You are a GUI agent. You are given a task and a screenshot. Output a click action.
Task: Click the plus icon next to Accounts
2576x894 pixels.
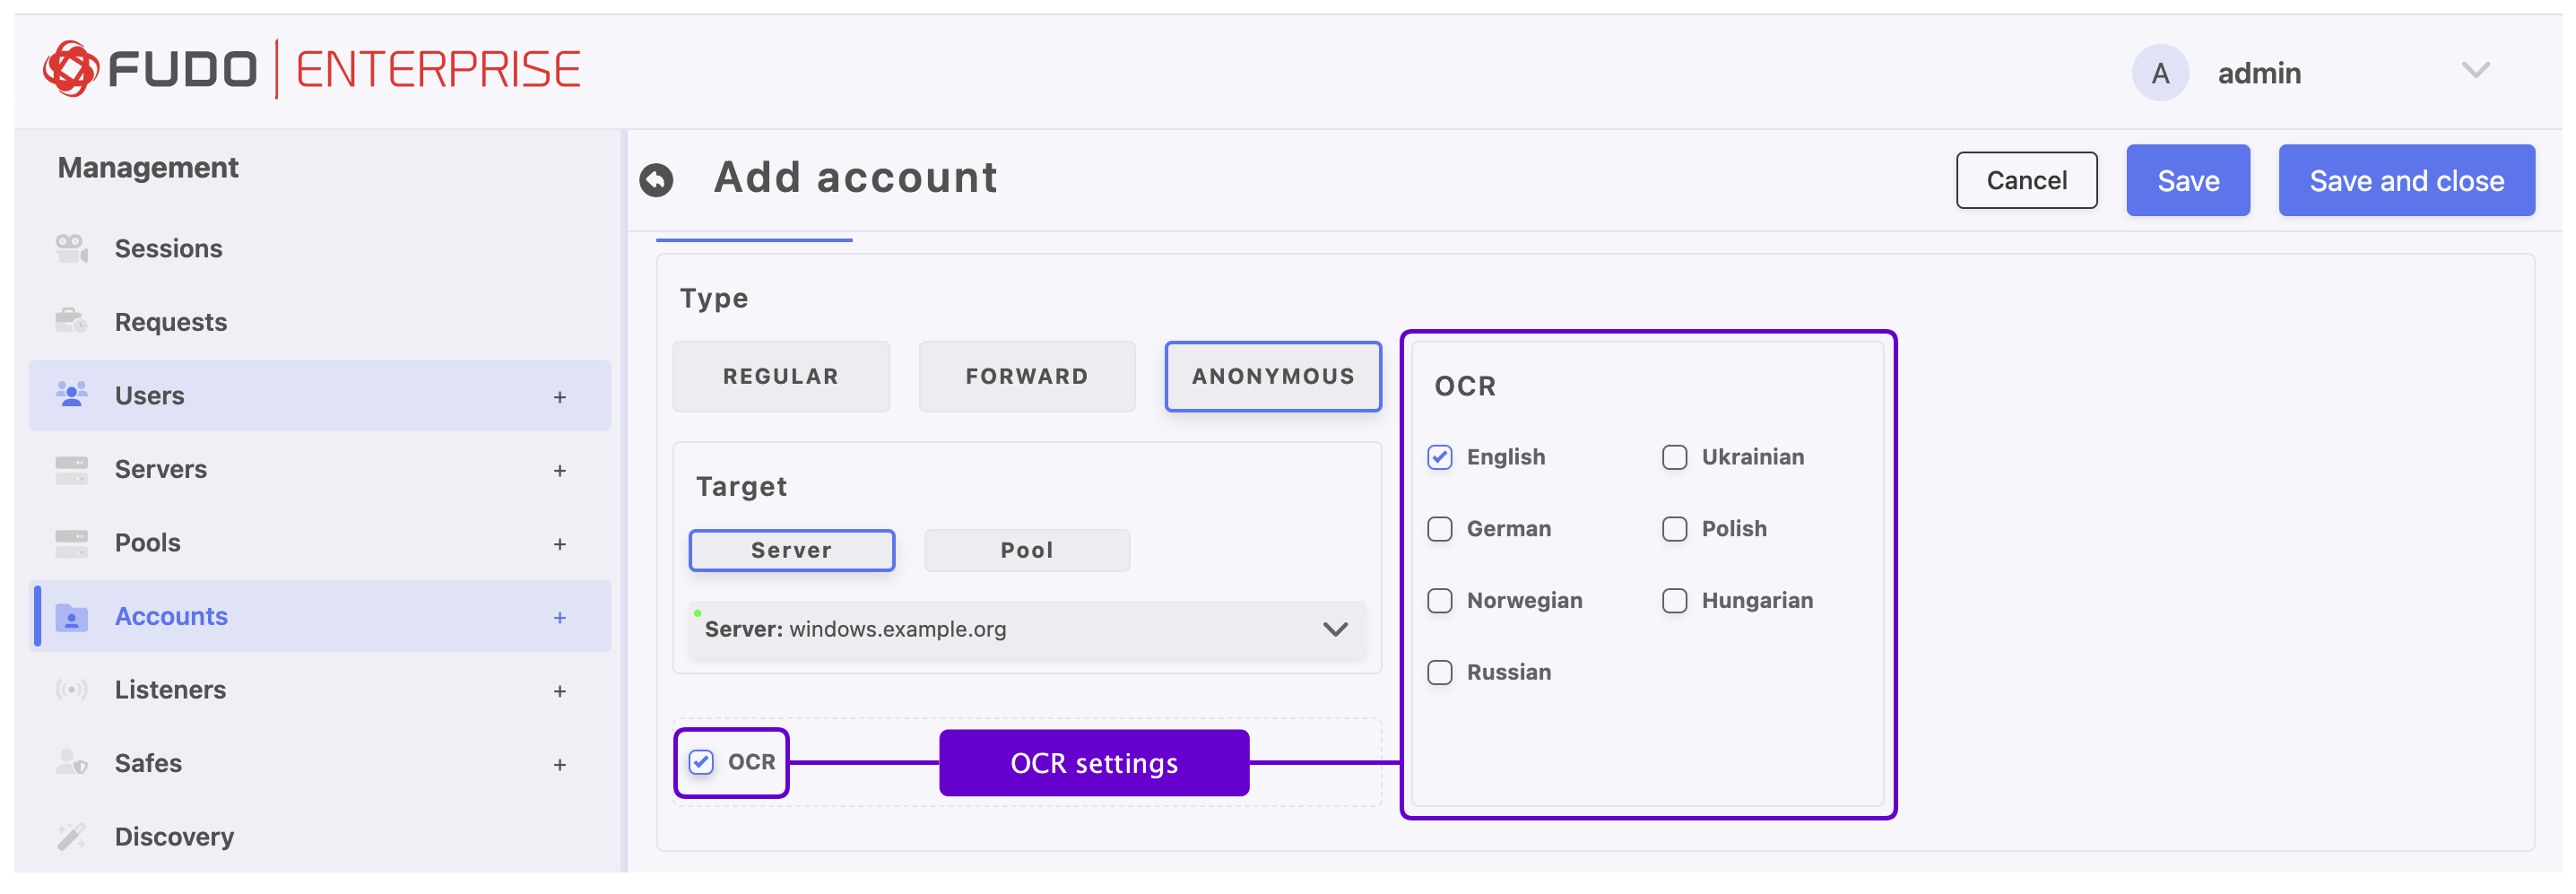tap(560, 618)
